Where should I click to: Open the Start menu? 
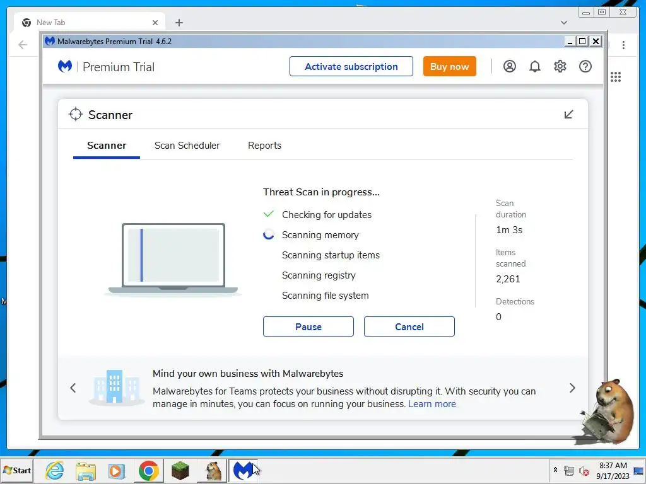coord(16,470)
